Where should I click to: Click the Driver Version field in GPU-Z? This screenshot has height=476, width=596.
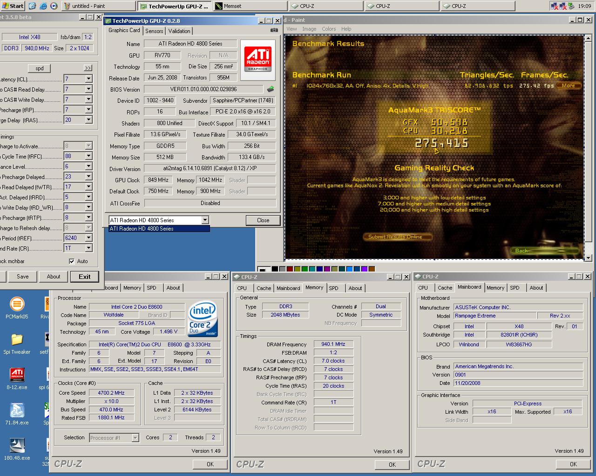pos(210,169)
